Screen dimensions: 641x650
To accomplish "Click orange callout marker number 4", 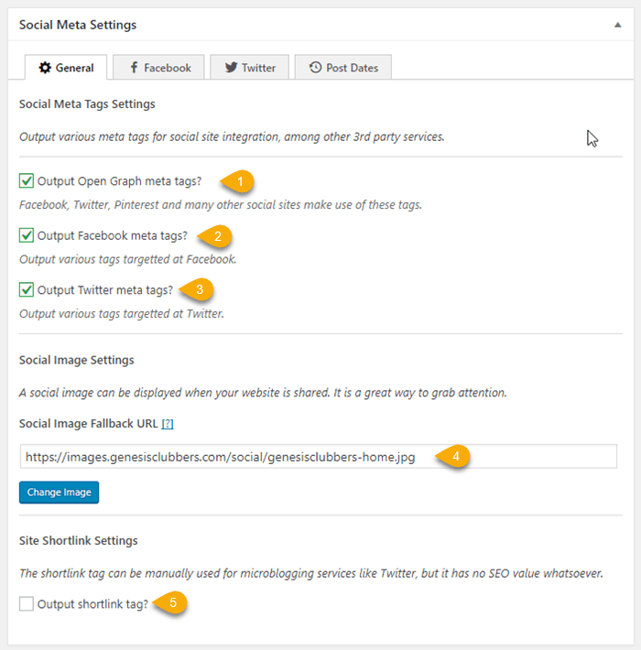I will (x=455, y=457).
